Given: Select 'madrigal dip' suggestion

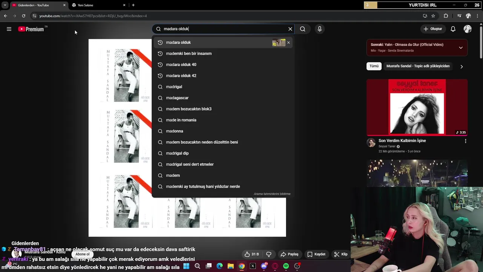Looking at the screenshot, I should [x=223, y=153].
